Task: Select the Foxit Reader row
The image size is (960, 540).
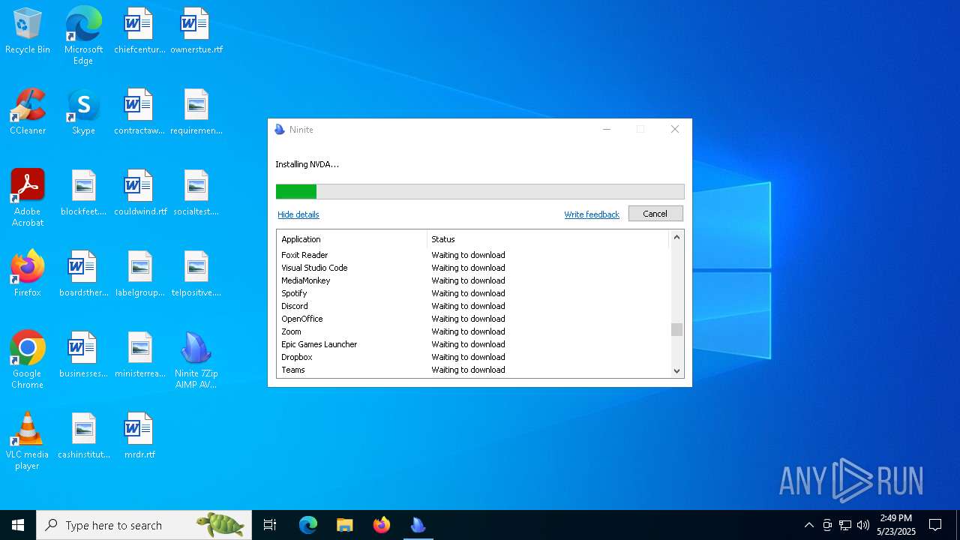Action: tap(472, 255)
